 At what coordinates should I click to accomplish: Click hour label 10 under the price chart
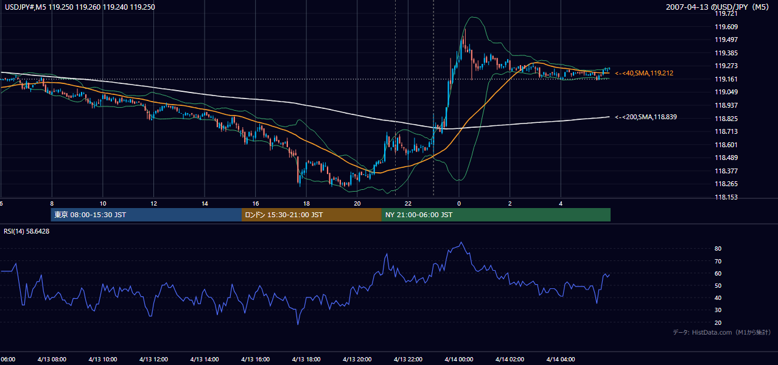tap(103, 203)
